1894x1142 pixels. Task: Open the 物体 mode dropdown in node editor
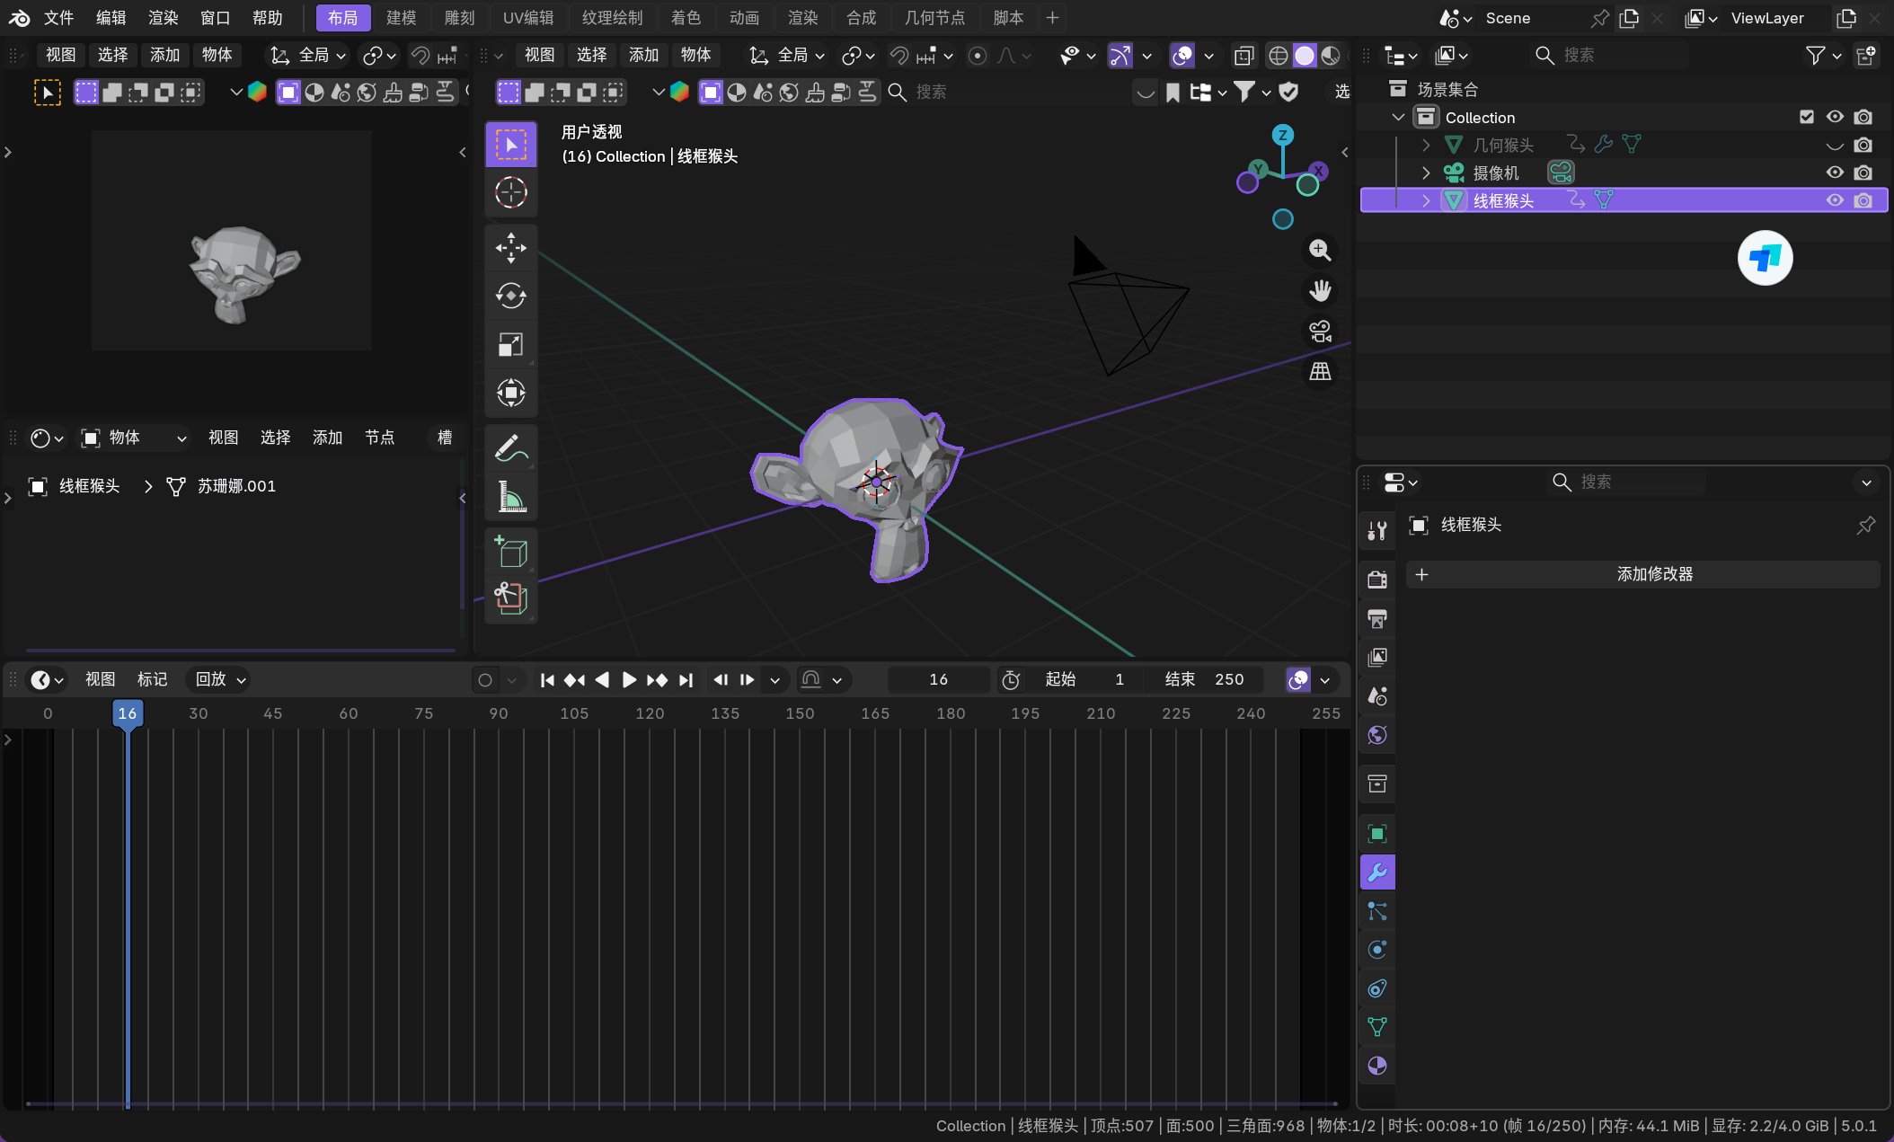[x=133, y=438]
